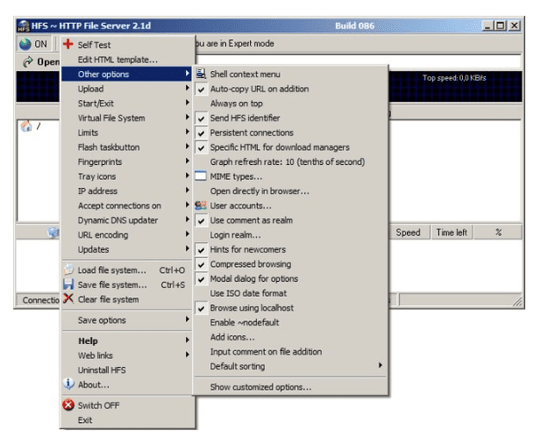Click the percent column header
The image size is (541, 445).
498,233
